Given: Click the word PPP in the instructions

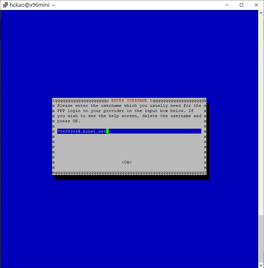Looking at the screenshot, I should point(61,111).
